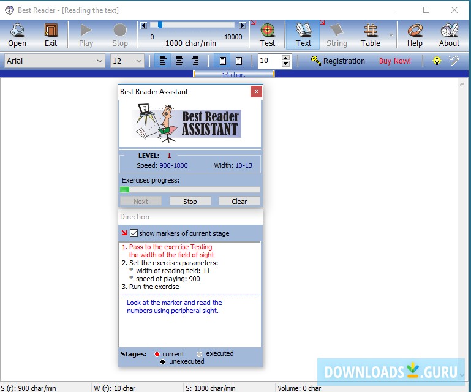Open the About dialog
The width and height of the screenshot is (471, 392).
[x=449, y=35]
